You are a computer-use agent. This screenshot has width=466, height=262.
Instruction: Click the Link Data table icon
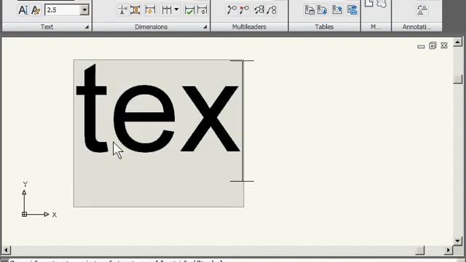point(309,9)
